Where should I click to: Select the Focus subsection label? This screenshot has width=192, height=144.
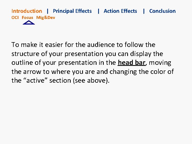(27, 18)
